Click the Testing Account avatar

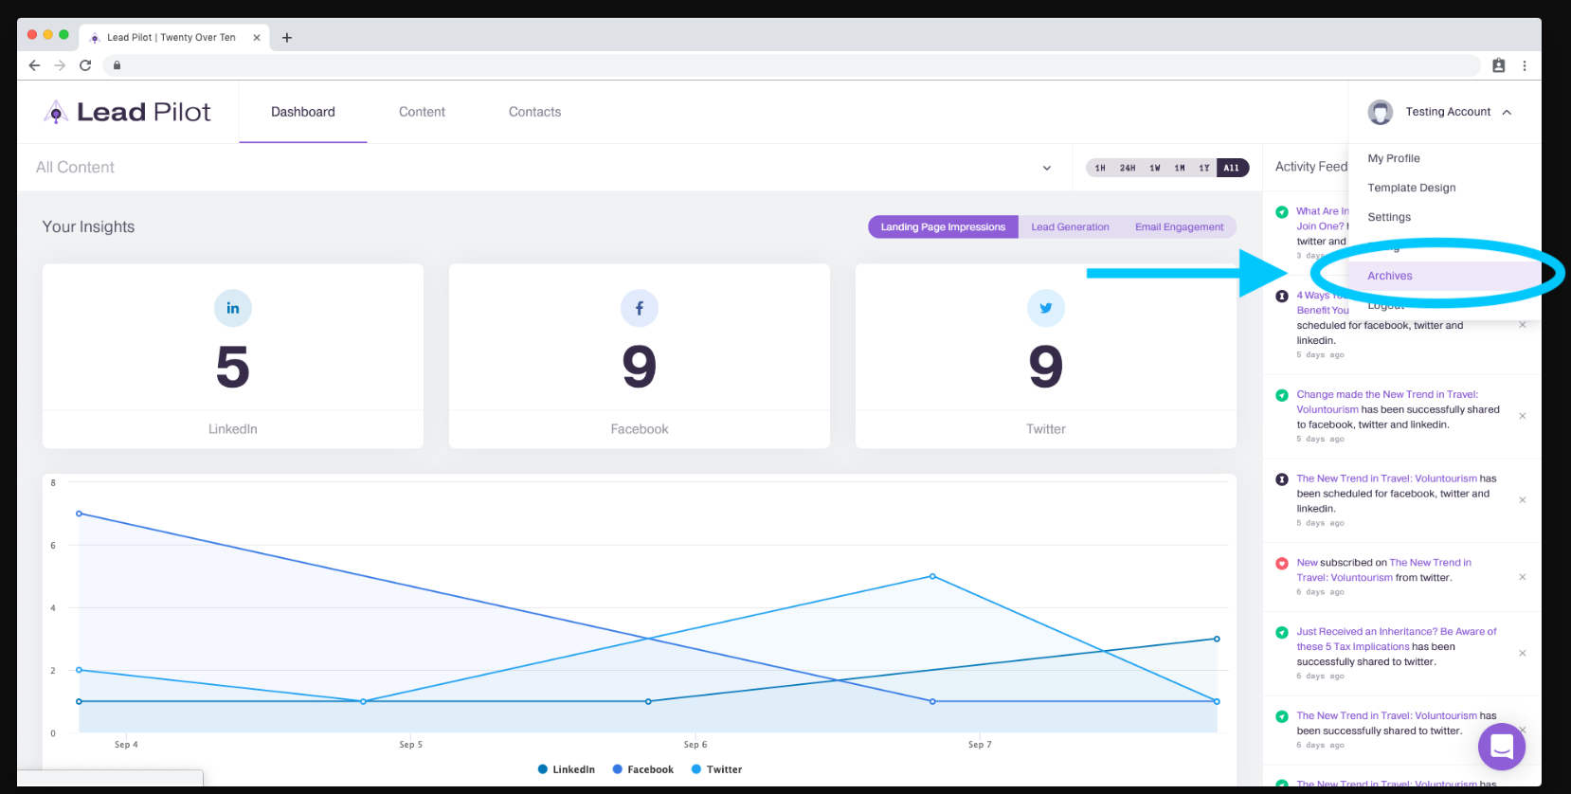pyautogui.click(x=1381, y=112)
